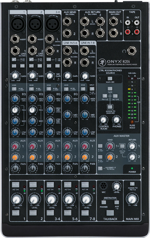The image size is (150, 238).
Task: Click the LINE IN 5-6 L jack
Action: [x=67, y=50]
